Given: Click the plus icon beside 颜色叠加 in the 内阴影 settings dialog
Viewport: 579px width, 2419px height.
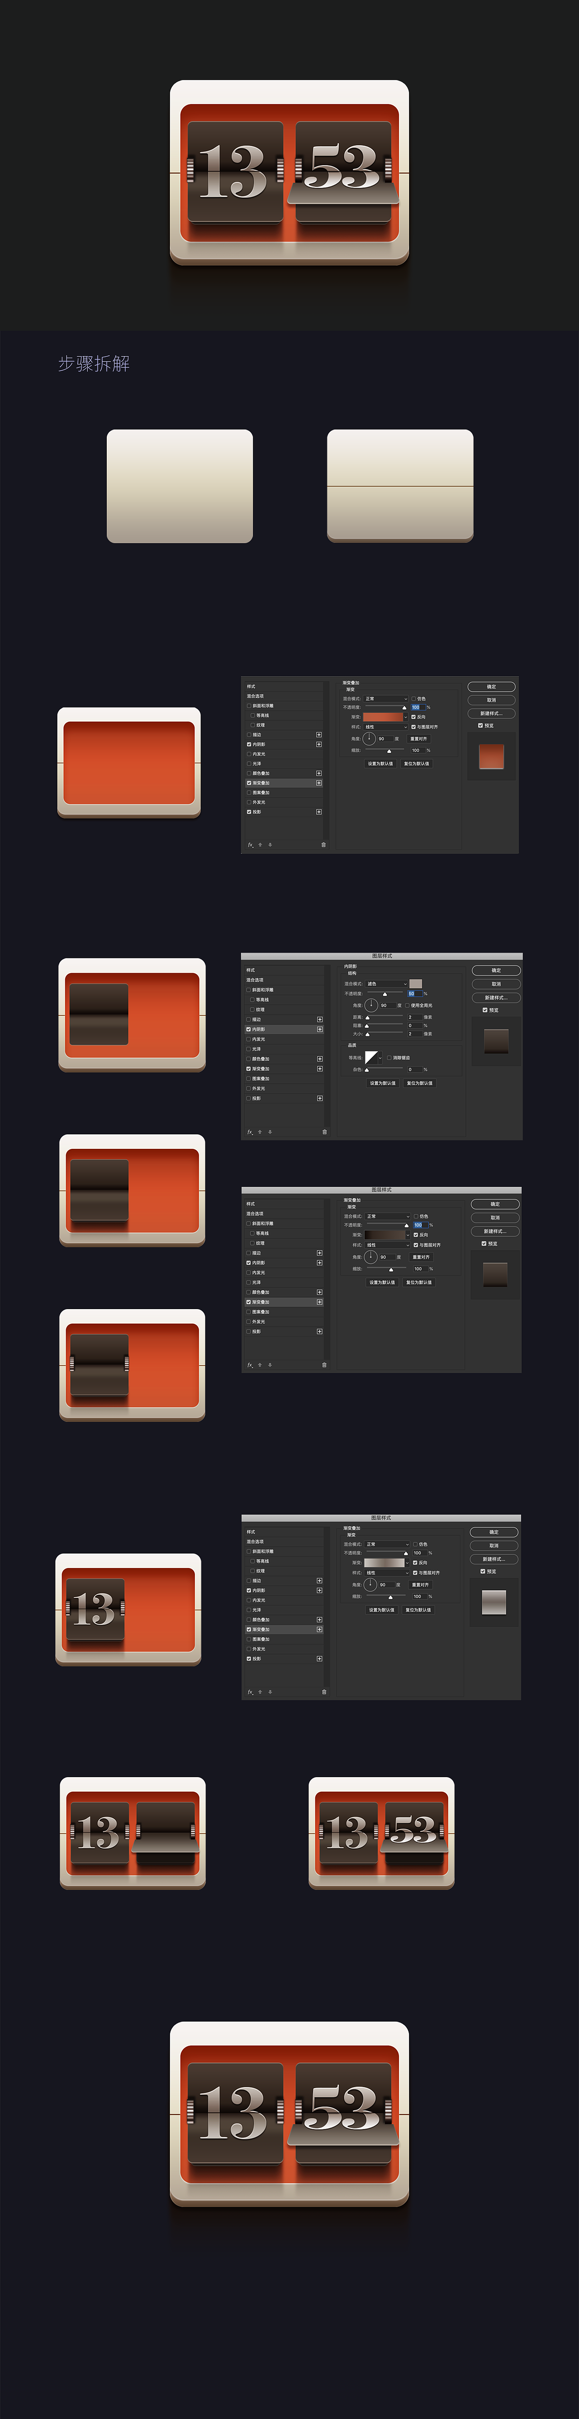Looking at the screenshot, I should (320, 1058).
